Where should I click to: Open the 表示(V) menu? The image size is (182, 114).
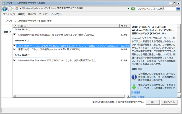pos(32,14)
